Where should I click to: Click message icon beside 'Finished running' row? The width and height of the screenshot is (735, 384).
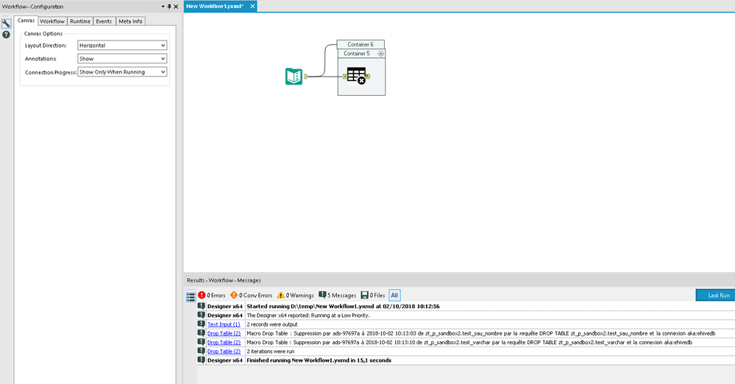201,360
